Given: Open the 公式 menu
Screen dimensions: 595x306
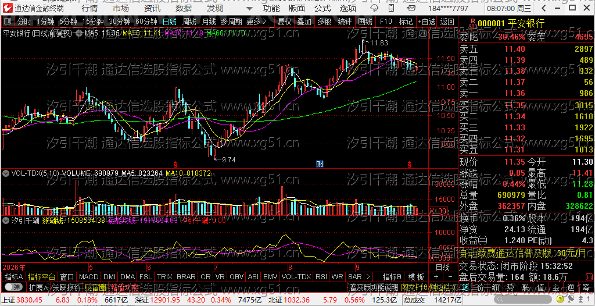Looking at the screenshot, I should click(x=323, y=8).
